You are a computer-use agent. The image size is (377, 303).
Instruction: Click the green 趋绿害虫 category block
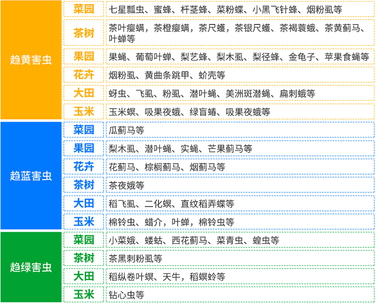(x=31, y=267)
